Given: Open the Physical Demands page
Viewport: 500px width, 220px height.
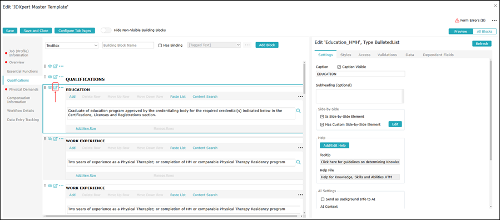Looking at the screenshot, I should tap(23, 89).
